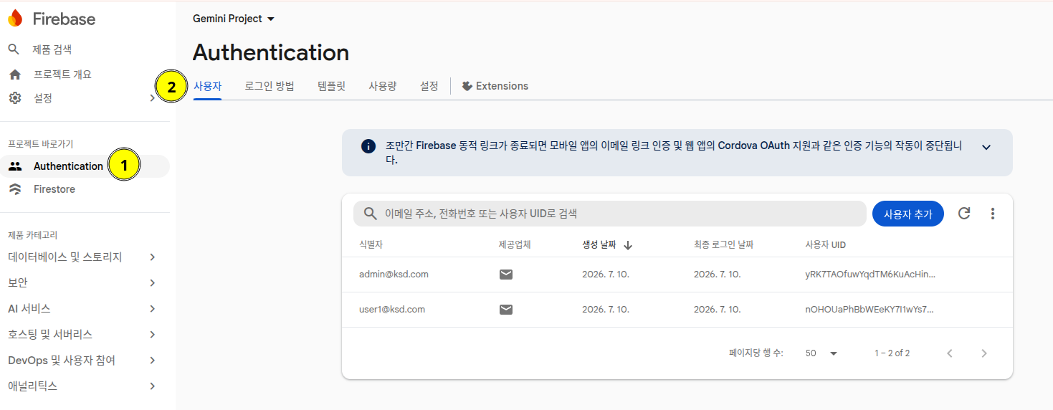Expand the AI 서비스 category
The width and height of the screenshot is (1053, 410).
[x=82, y=309]
